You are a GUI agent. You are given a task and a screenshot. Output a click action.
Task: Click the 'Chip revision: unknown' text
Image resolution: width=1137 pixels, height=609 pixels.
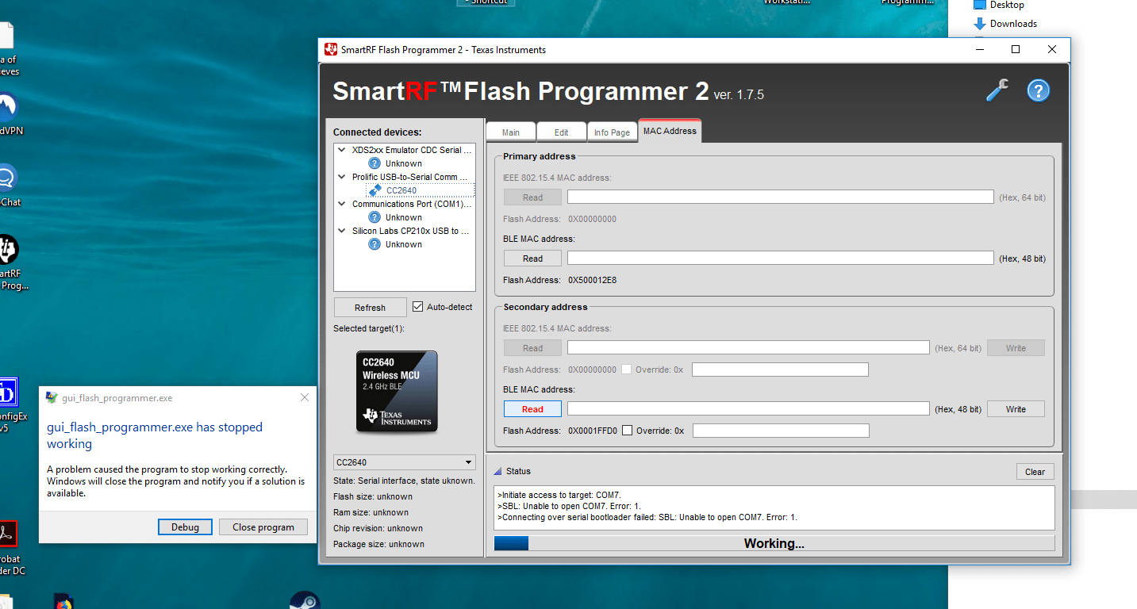click(x=378, y=528)
